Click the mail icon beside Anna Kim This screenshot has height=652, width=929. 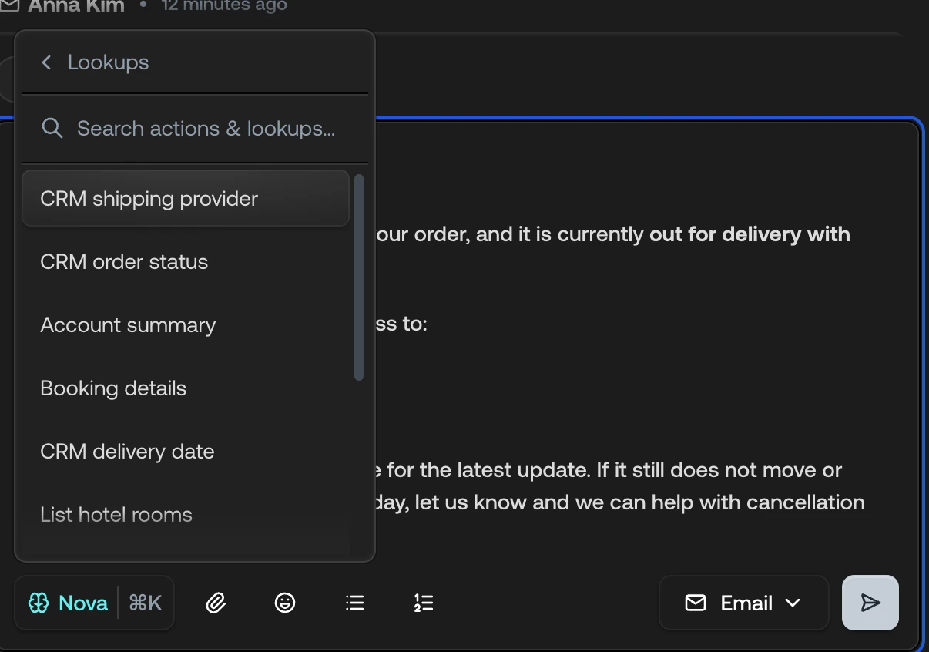[x=9, y=6]
